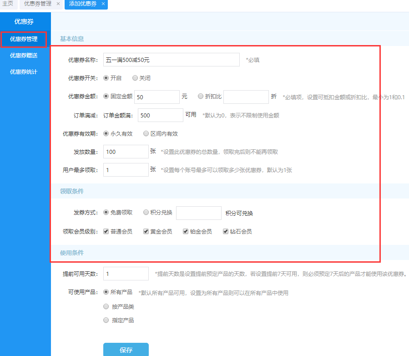Select 按产品类 usable product option

click(x=106, y=306)
